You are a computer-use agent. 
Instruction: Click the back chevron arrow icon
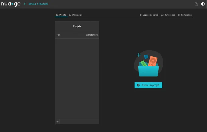(25, 4)
